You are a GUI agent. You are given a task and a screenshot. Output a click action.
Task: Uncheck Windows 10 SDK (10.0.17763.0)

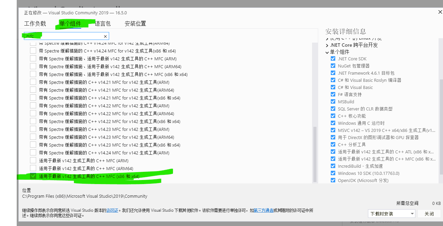coord(333,173)
